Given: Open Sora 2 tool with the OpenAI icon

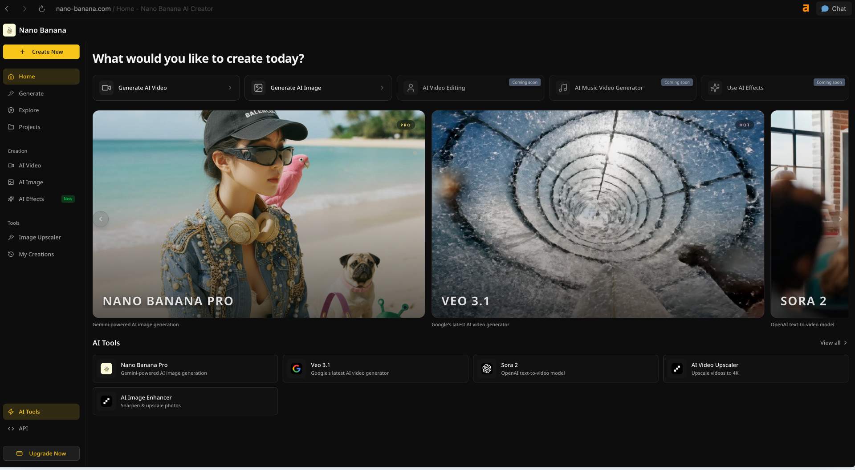Looking at the screenshot, I should [x=487, y=369].
